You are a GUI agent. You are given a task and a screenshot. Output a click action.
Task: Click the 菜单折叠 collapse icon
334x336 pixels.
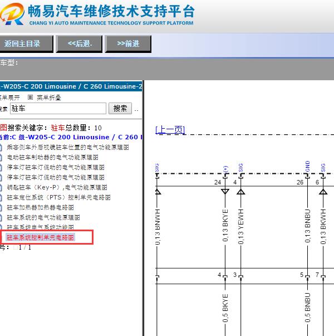point(30,98)
